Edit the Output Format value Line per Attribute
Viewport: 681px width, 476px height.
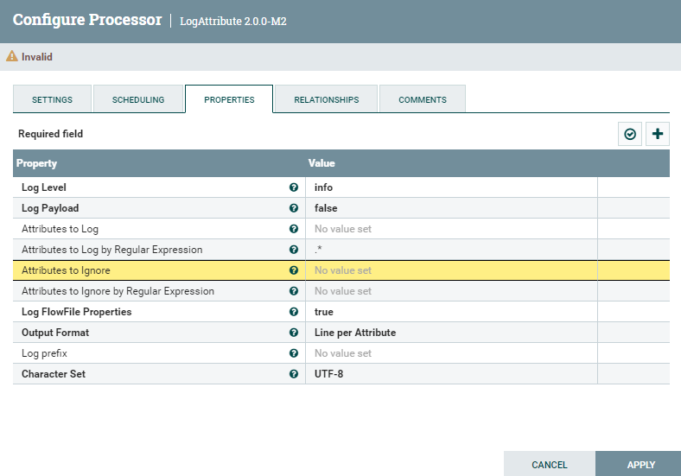tap(451, 333)
